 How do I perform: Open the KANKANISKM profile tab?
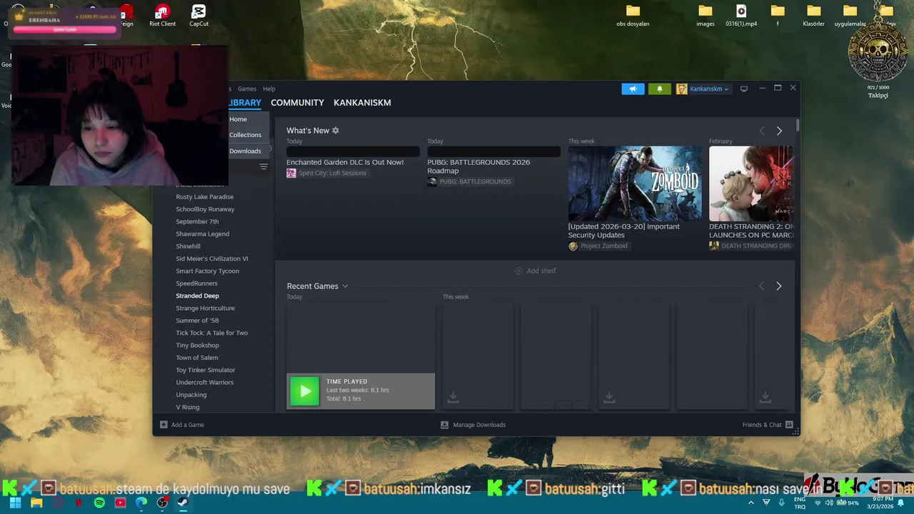coord(362,103)
